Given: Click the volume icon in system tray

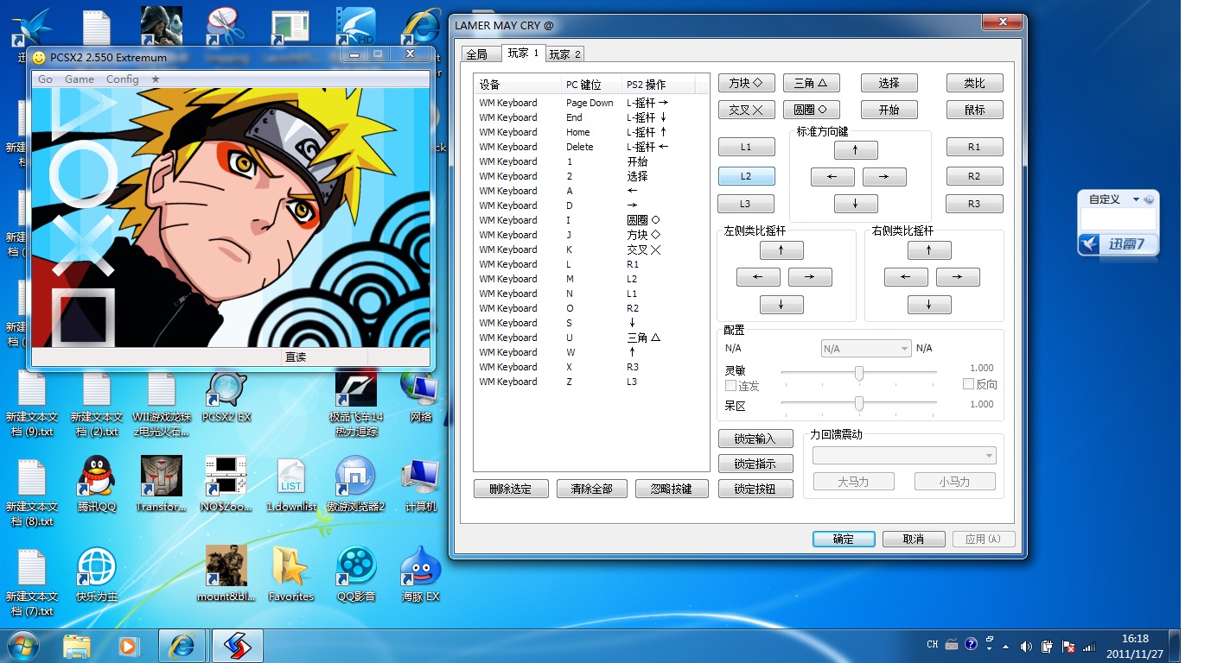Looking at the screenshot, I should 1026,646.
